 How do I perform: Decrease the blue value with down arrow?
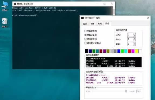pyautogui.click(x=134, y=45)
